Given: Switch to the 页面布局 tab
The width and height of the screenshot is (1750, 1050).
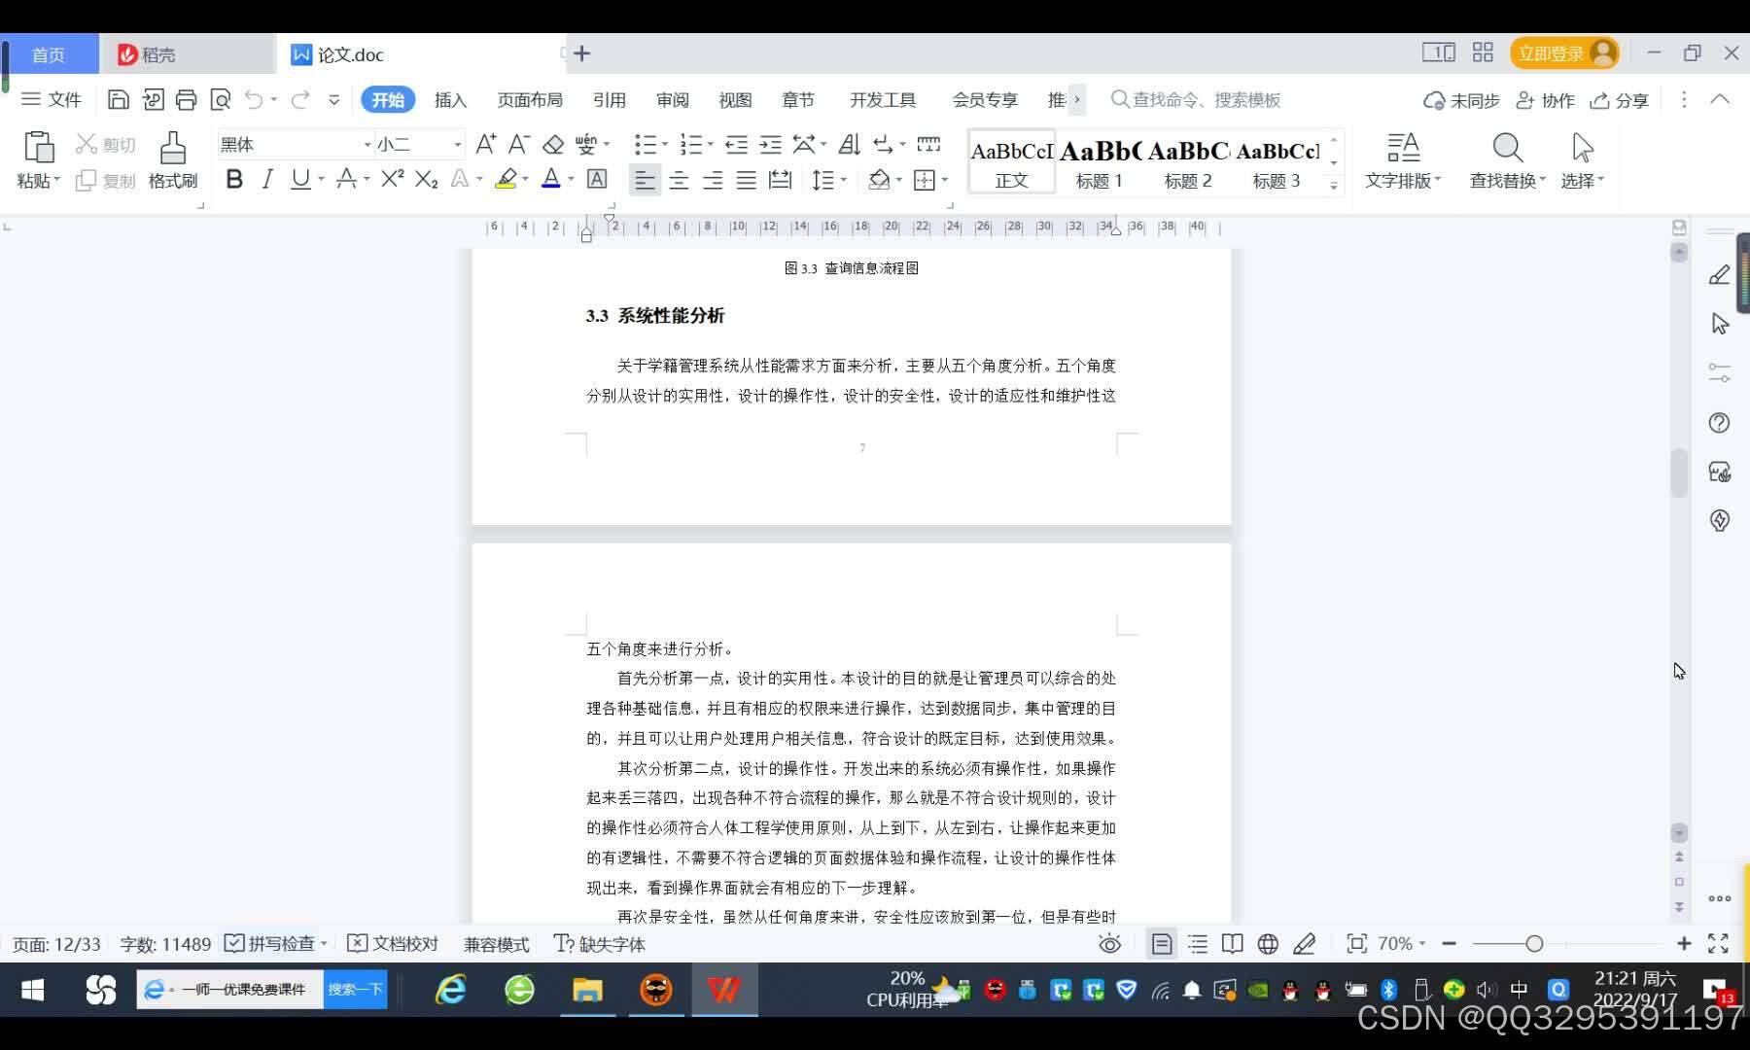Looking at the screenshot, I should pos(530,99).
